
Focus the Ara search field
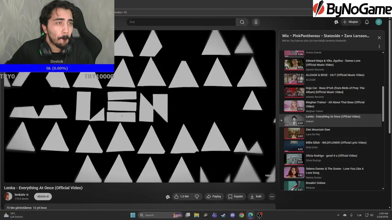pyautogui.click(x=181, y=22)
